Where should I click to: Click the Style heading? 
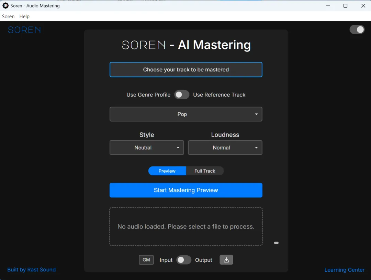tap(147, 135)
